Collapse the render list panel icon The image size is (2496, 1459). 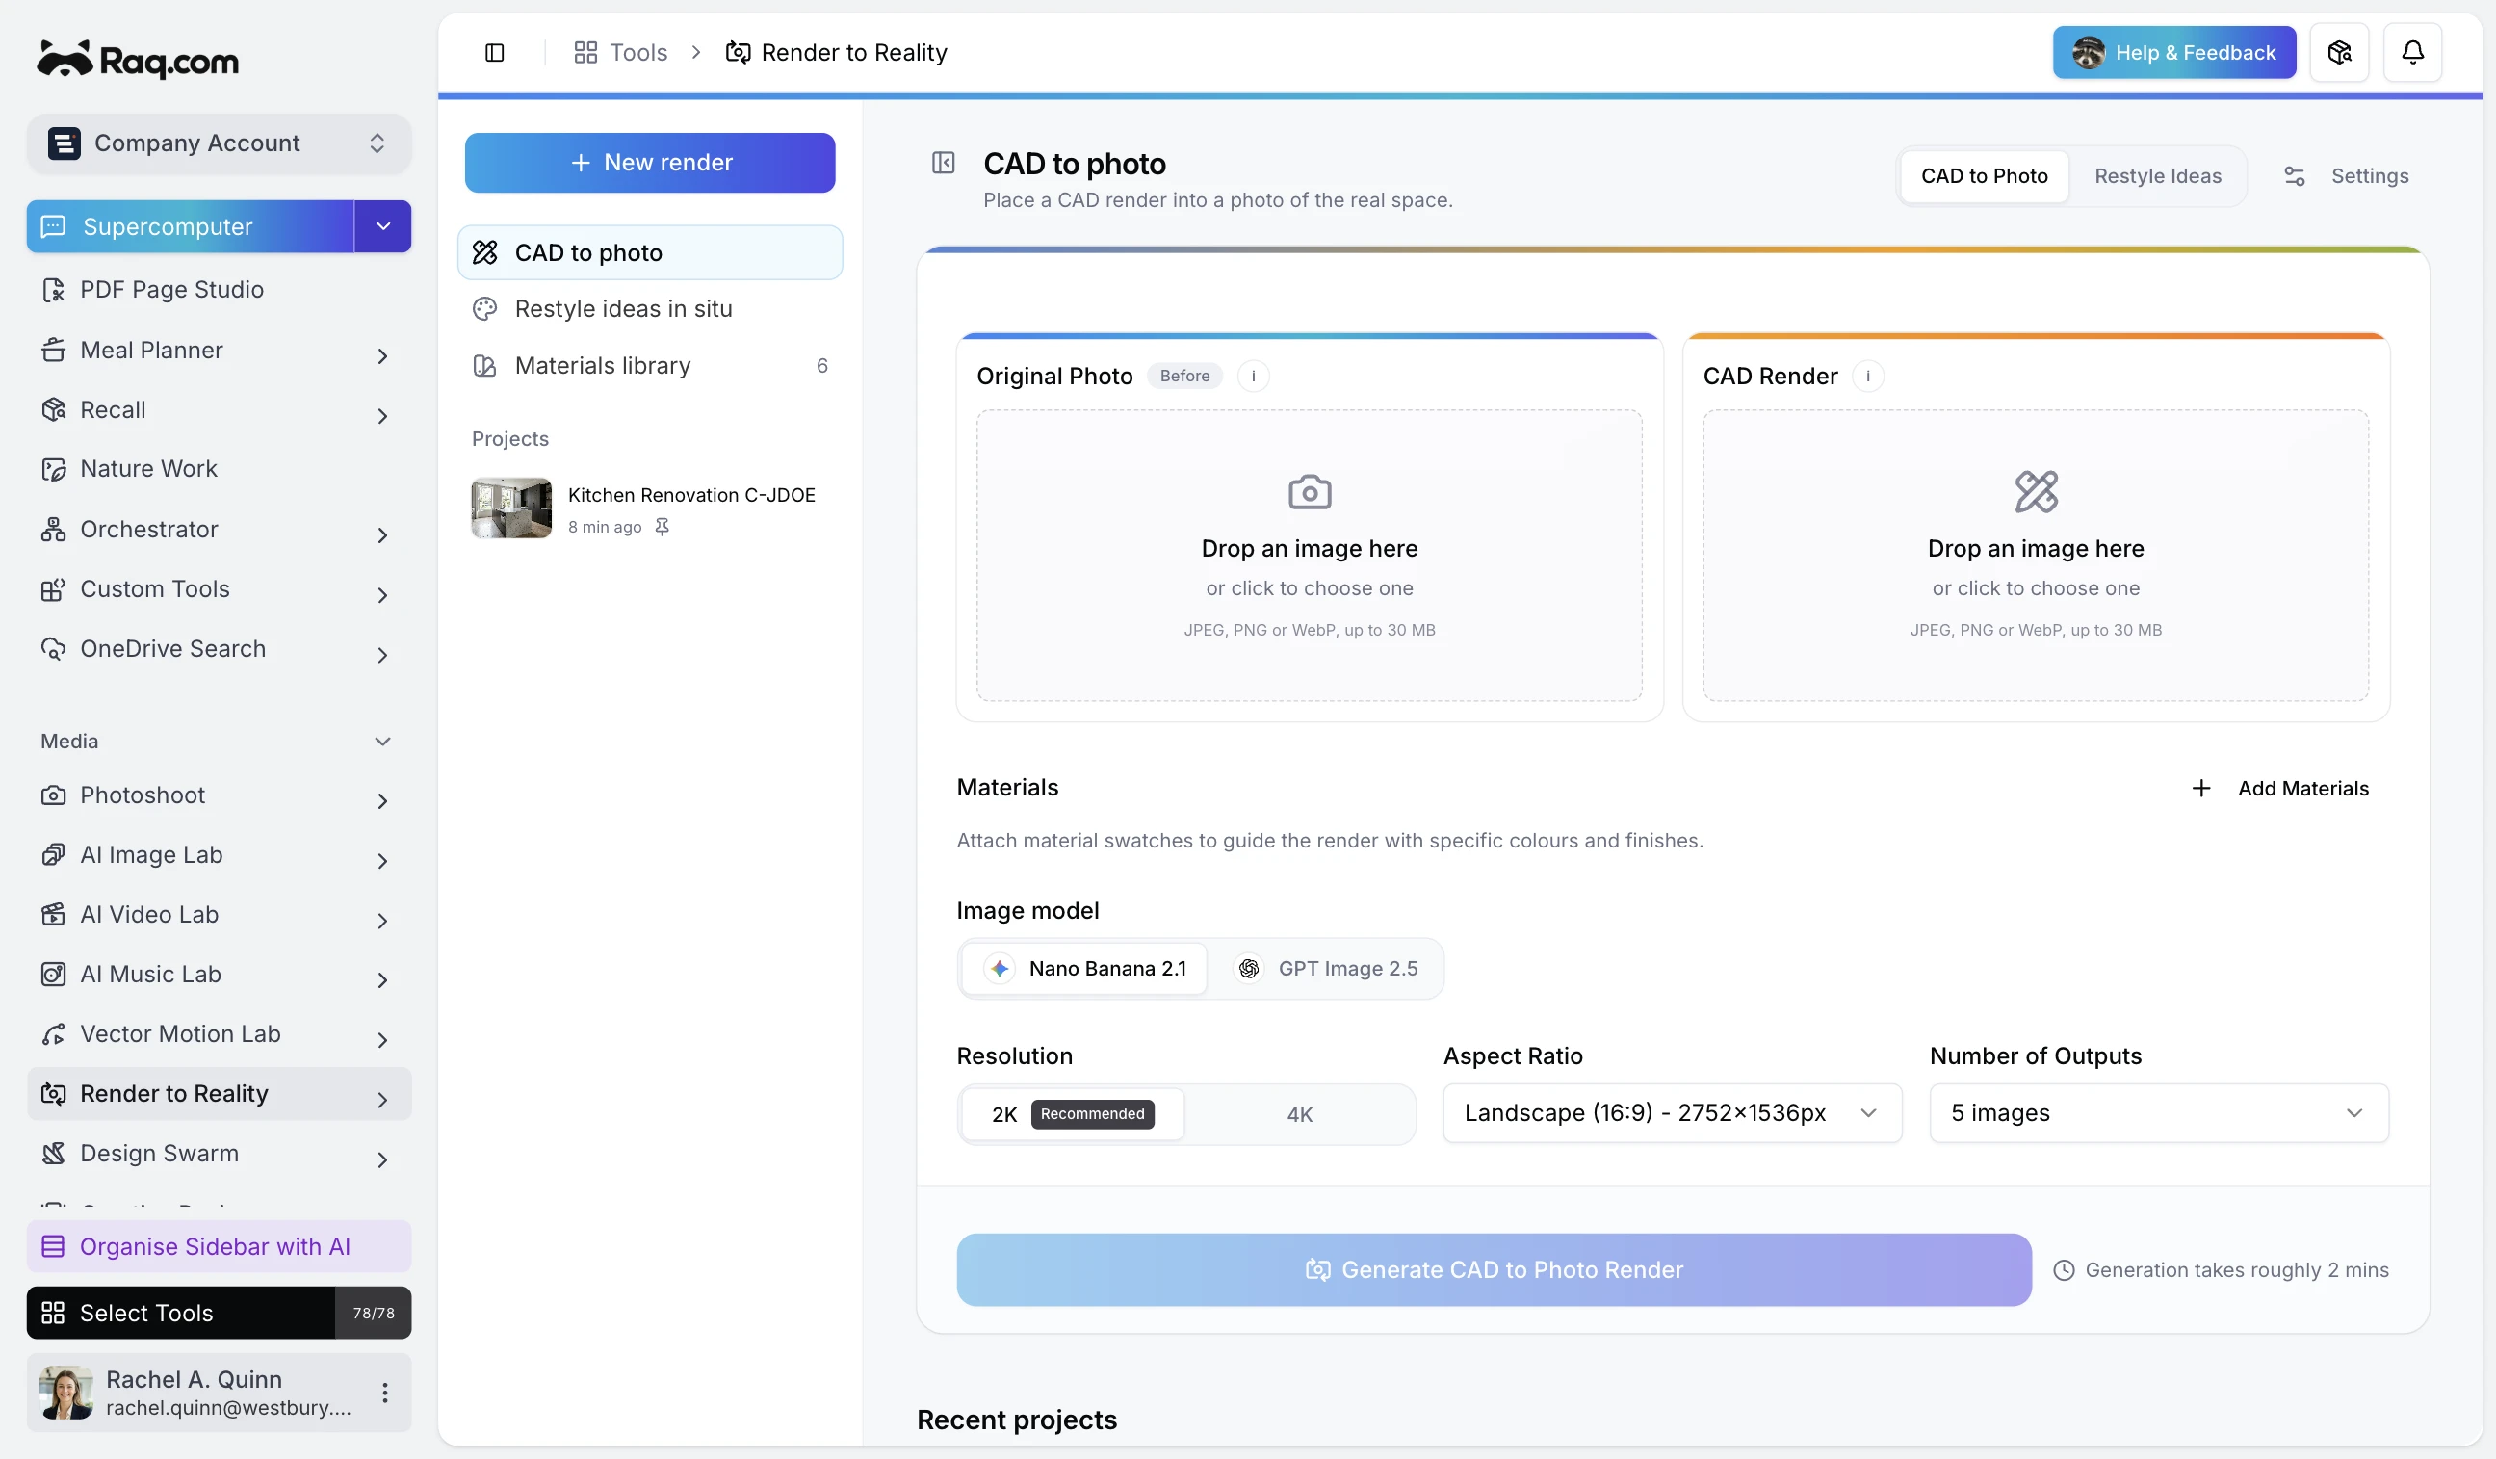[x=943, y=163]
